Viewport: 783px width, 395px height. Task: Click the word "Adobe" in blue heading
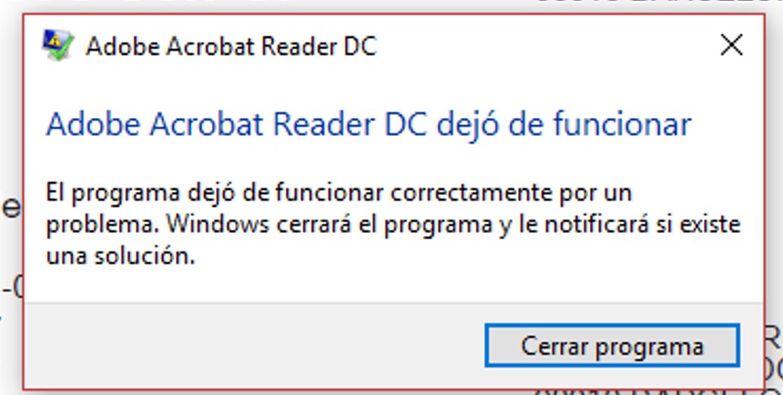(94, 124)
